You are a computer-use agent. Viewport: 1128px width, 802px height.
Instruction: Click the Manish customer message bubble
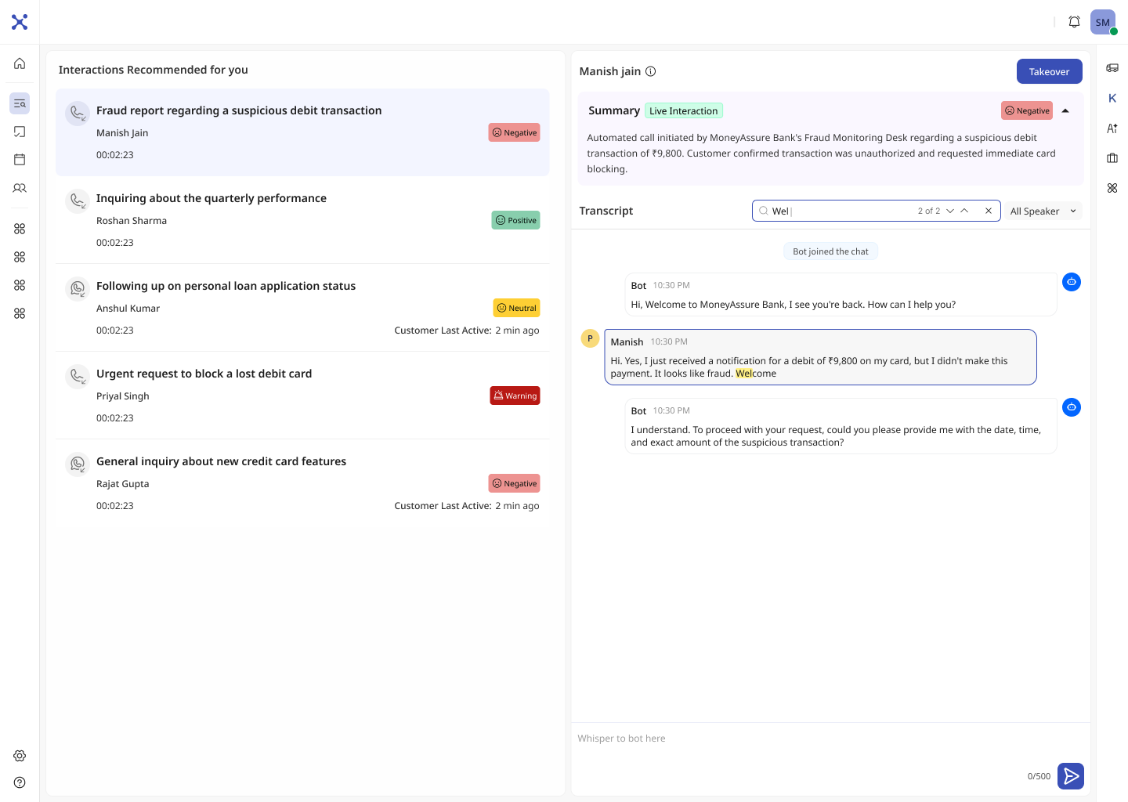(x=820, y=357)
